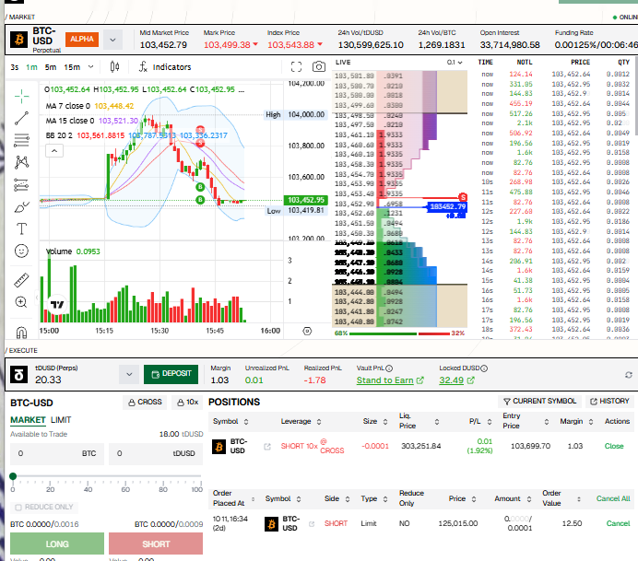
Task: Open the order book 0.1 grouping dropdown
Action: (455, 63)
